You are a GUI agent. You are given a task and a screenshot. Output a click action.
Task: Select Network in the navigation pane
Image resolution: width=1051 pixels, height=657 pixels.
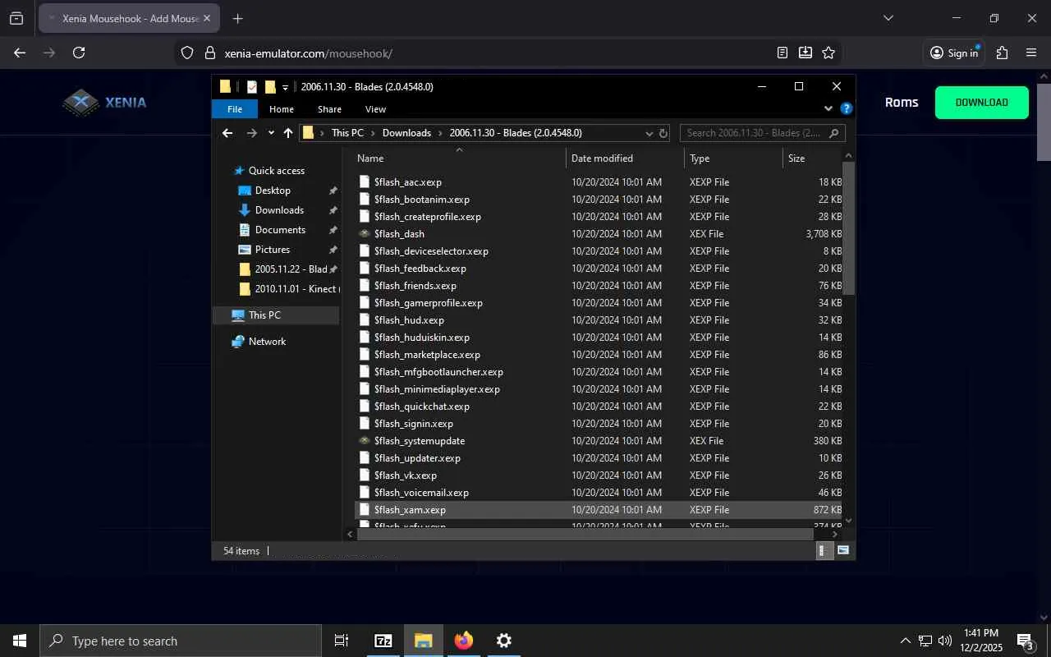(268, 342)
